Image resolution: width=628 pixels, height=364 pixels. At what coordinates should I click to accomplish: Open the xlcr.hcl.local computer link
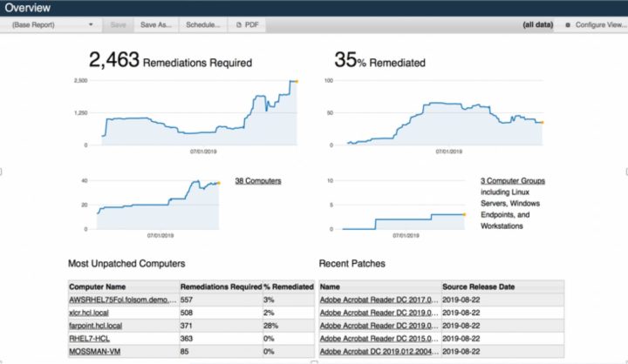89,313
